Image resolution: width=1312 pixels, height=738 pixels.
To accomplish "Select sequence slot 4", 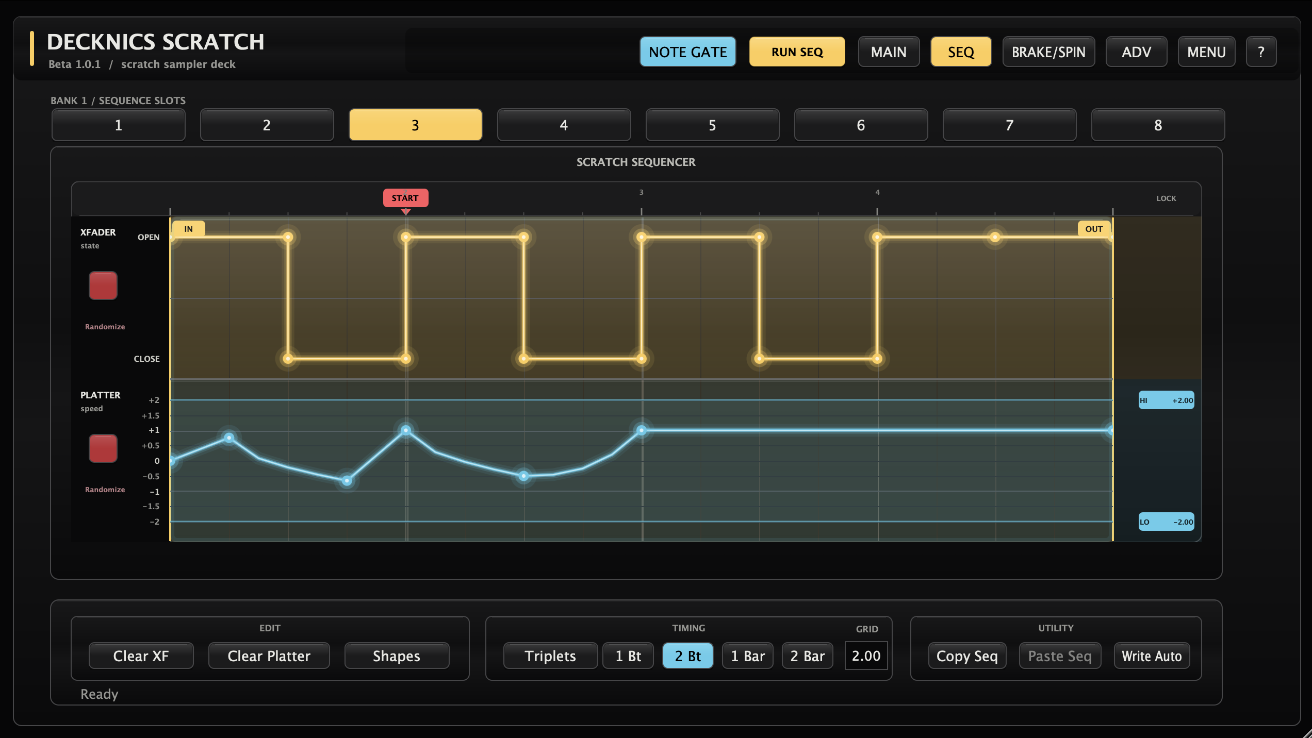I will click(564, 125).
